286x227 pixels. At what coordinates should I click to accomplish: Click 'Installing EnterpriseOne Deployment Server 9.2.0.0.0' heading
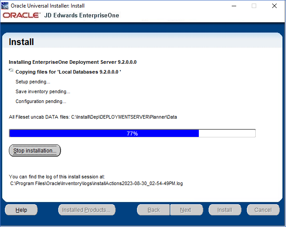coord(73,62)
